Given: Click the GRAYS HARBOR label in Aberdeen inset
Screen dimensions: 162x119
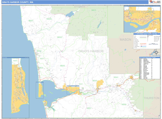Looking at the screenshot, I should [142, 12].
